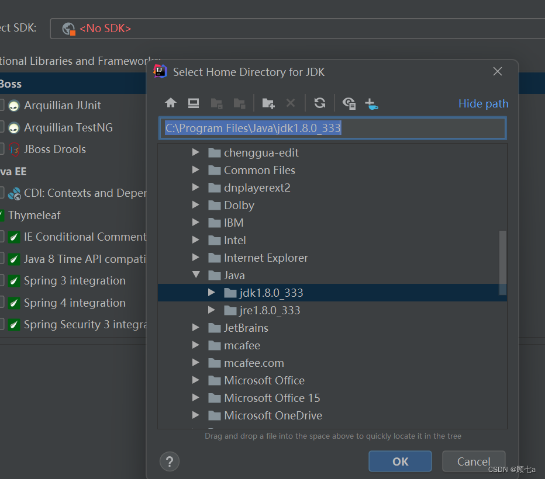545x479 pixels.
Task: Click the jre1.8.0_333 folder icon
Action: (x=230, y=310)
